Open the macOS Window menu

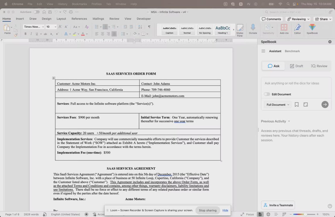click(120, 4)
